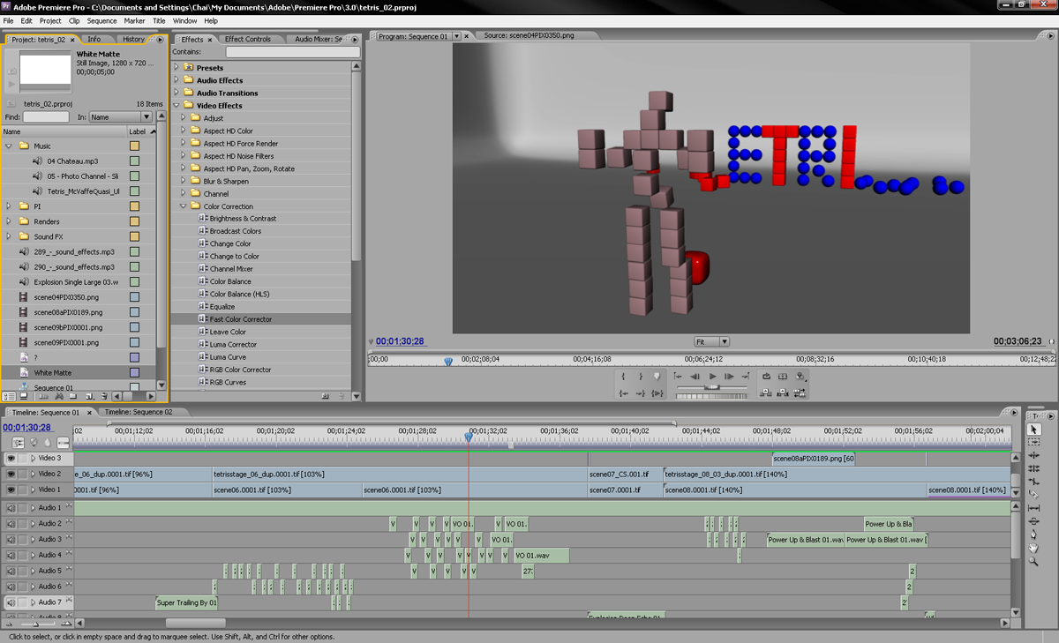Screen dimensions: 1059x643
Task: Collapse the Color Correction folder
Action: click(x=184, y=206)
